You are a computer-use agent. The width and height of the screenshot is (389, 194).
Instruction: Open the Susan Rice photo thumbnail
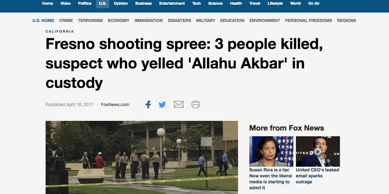(271, 151)
